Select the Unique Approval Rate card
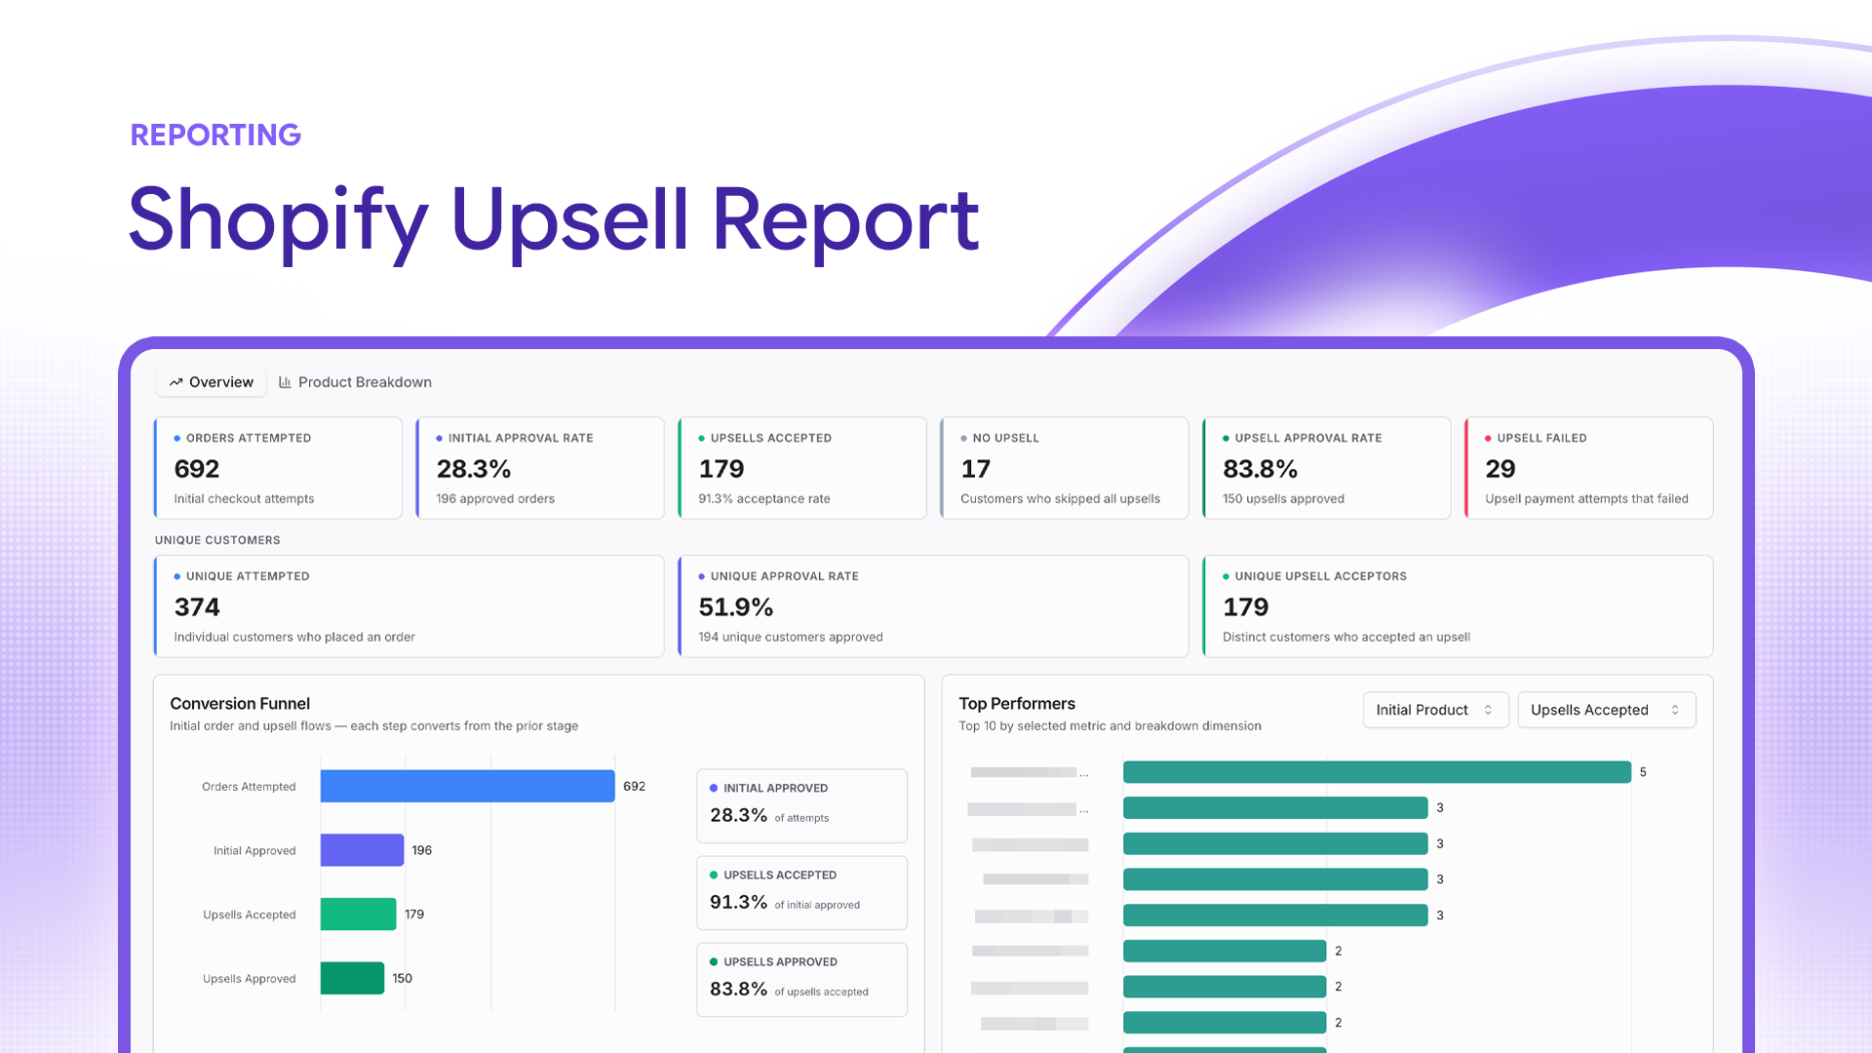Image resolution: width=1872 pixels, height=1053 pixels. [x=933, y=606]
